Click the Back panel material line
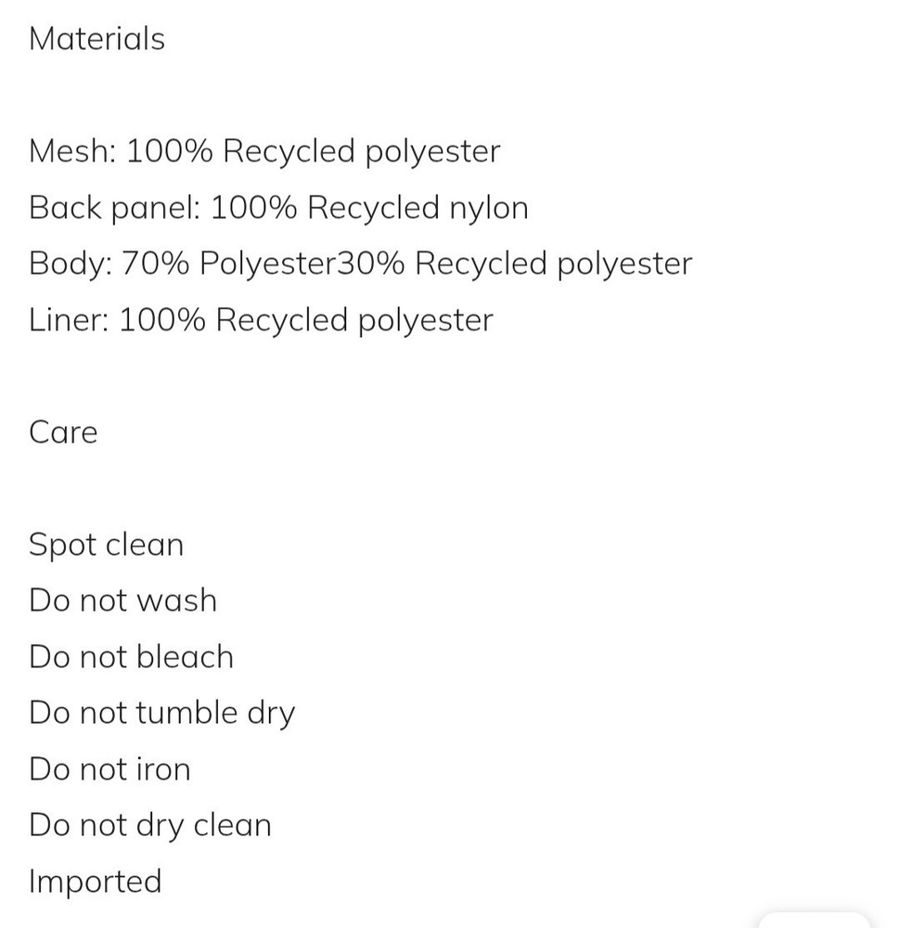The width and height of the screenshot is (899, 928). point(278,208)
